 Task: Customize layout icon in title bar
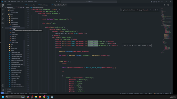159,2
